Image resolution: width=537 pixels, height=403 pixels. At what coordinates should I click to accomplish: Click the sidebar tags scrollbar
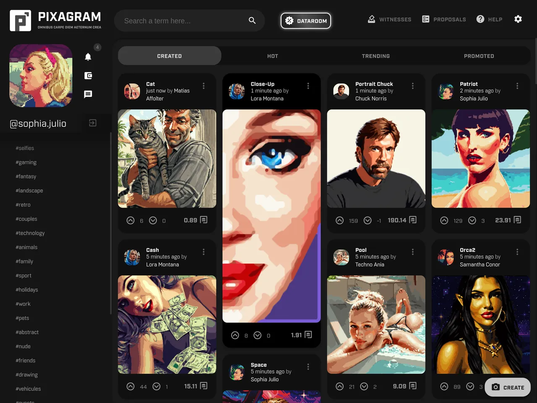(x=111, y=223)
